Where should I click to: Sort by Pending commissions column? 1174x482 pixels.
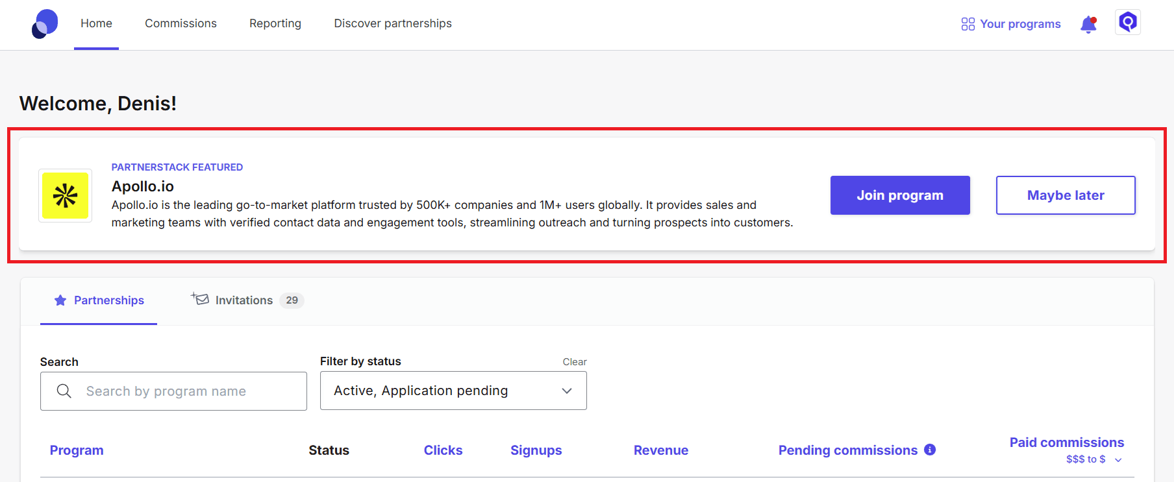tap(848, 450)
